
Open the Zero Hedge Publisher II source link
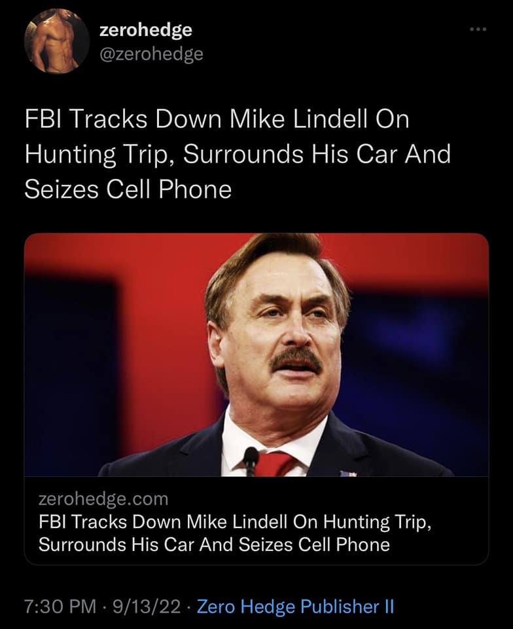click(295, 607)
